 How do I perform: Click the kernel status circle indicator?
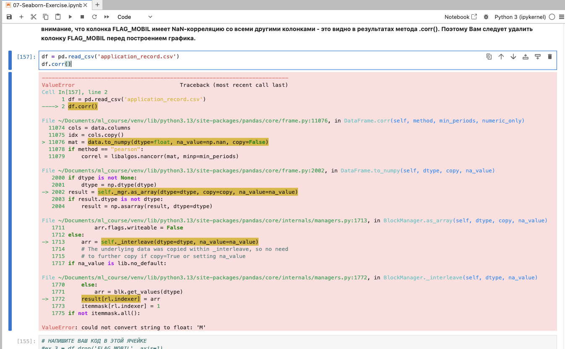pyautogui.click(x=552, y=17)
